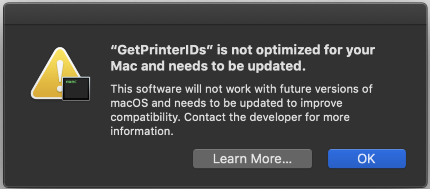Click the word "information." on last line
This screenshot has width=430, height=189.
(x=142, y=131)
